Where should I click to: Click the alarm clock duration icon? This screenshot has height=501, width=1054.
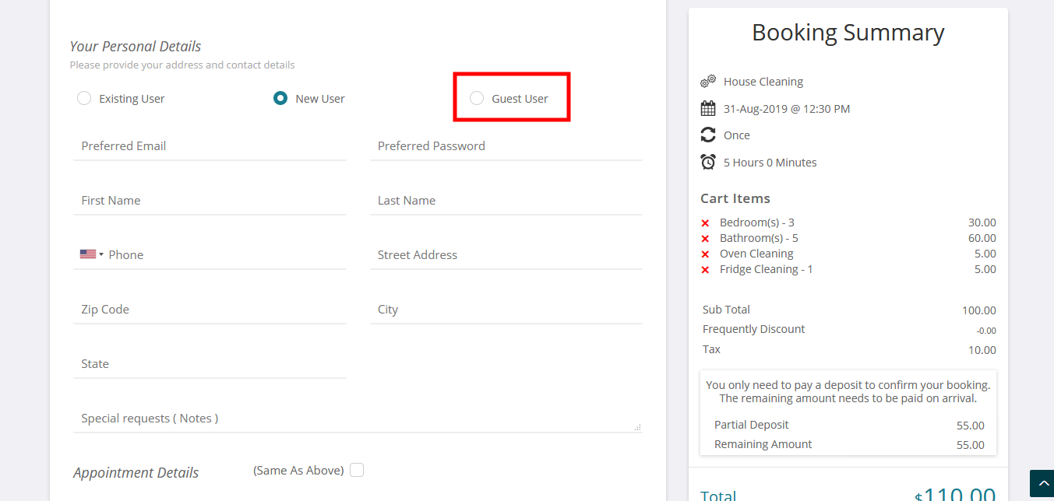click(x=708, y=162)
